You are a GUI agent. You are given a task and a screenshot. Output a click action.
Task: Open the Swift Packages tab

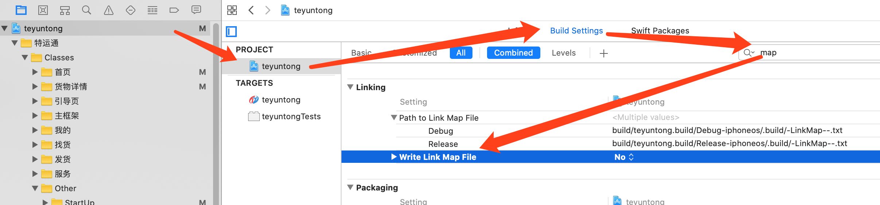pos(660,31)
